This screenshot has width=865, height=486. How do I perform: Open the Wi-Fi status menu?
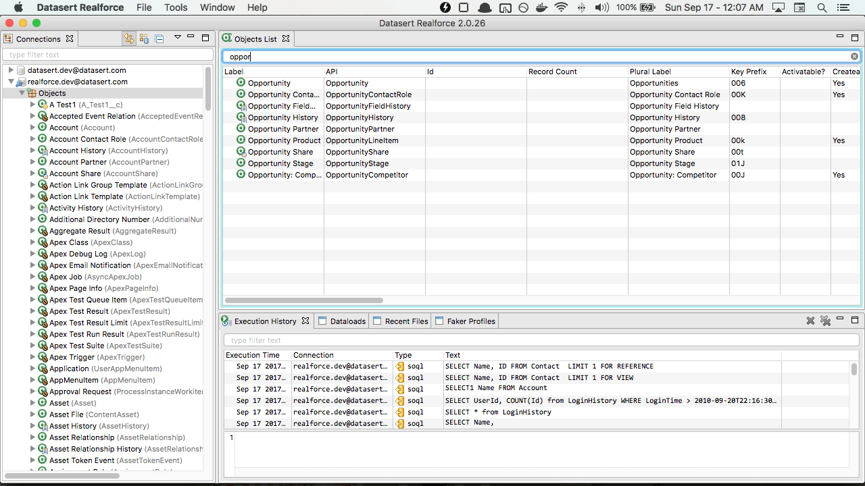[561, 7]
